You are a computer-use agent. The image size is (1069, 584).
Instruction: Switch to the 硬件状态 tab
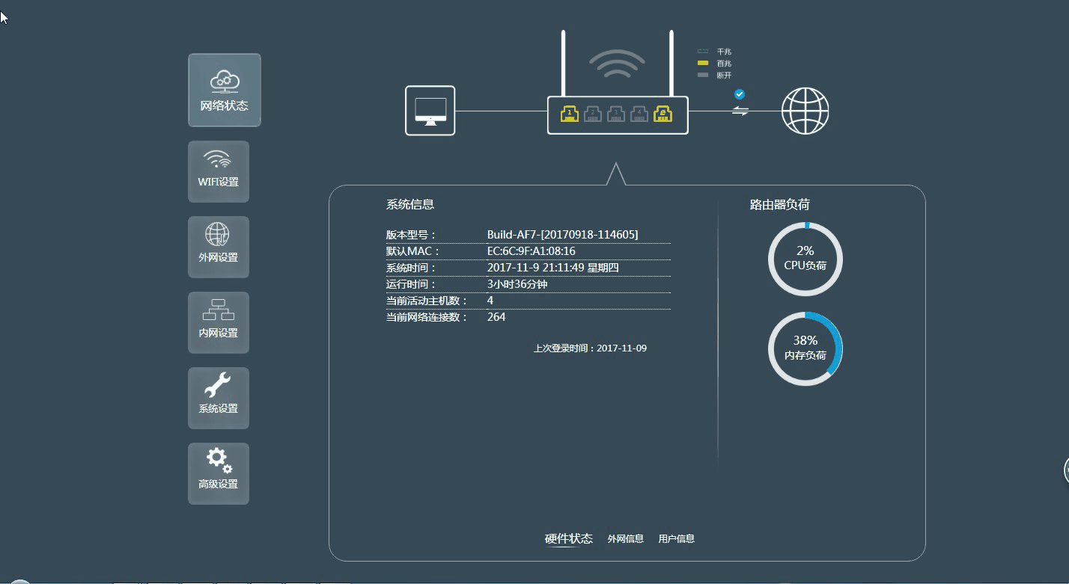[x=568, y=538]
